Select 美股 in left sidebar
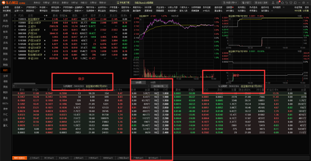The image size is (311, 161). (x=6, y=87)
